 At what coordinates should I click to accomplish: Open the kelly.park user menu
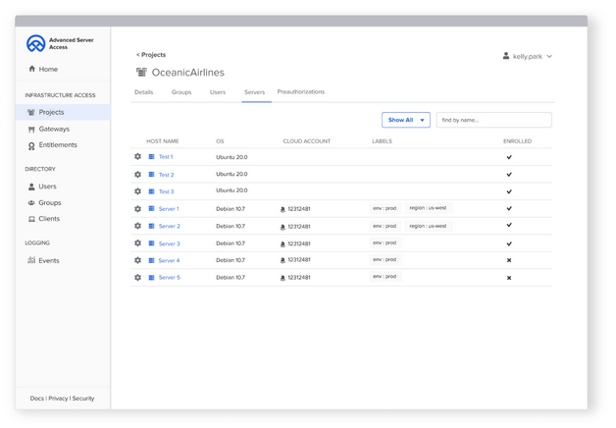(528, 57)
